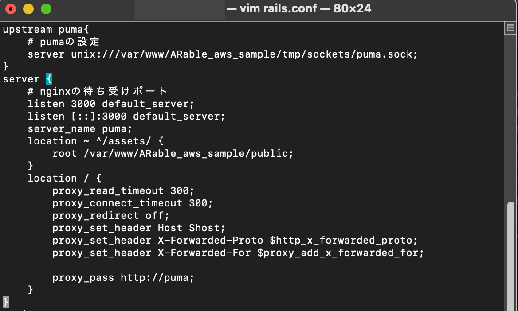The image size is (518, 311).
Task: Click the puma.sock socket path line
Action: pos(223,54)
